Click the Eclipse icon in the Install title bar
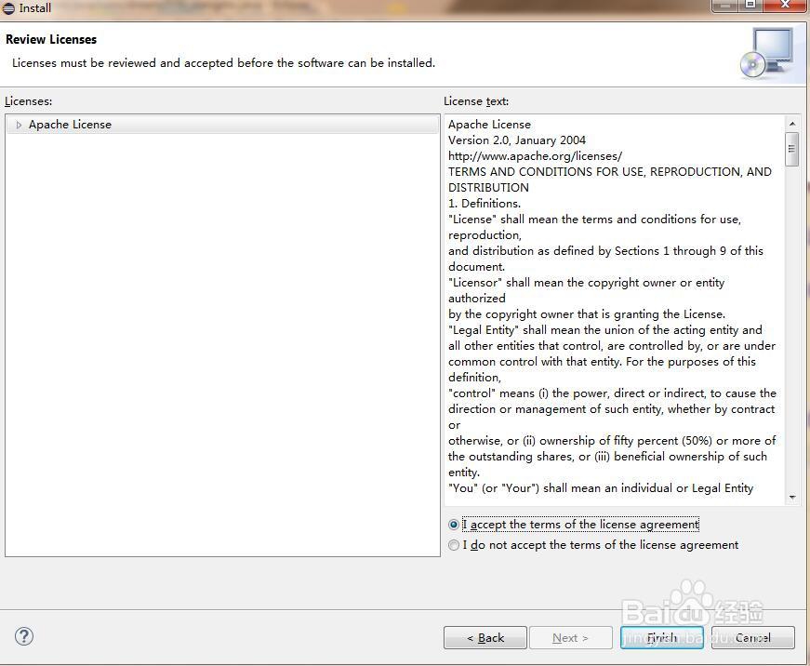Image resolution: width=810 pixels, height=666 pixels. (8, 8)
